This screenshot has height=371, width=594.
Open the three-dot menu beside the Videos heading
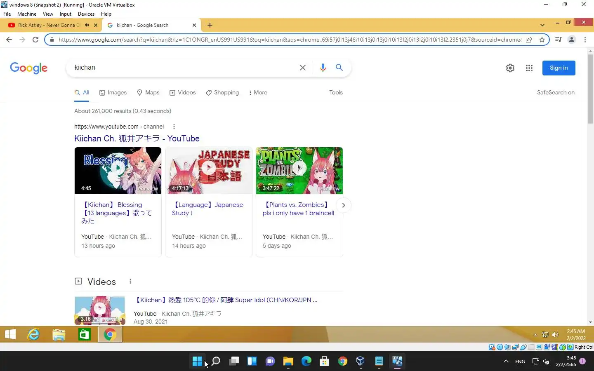coord(130,281)
